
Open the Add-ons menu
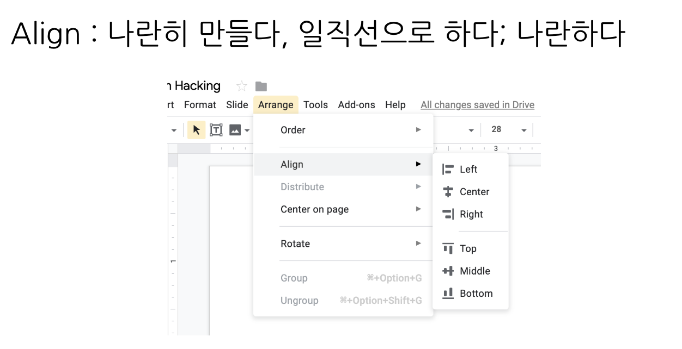[356, 104]
